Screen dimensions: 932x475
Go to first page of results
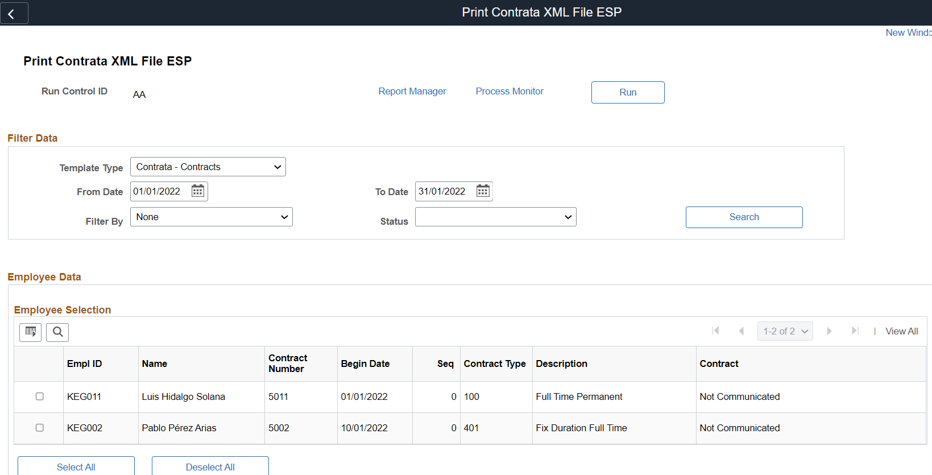[x=715, y=331]
